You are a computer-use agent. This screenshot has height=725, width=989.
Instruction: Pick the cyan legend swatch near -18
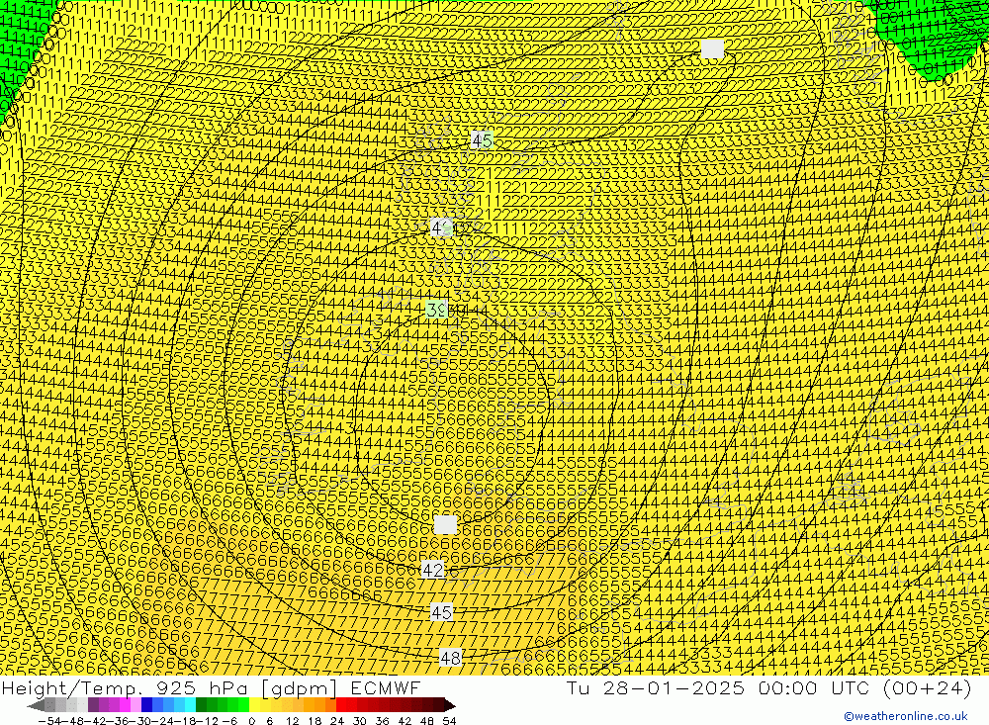pos(190,705)
